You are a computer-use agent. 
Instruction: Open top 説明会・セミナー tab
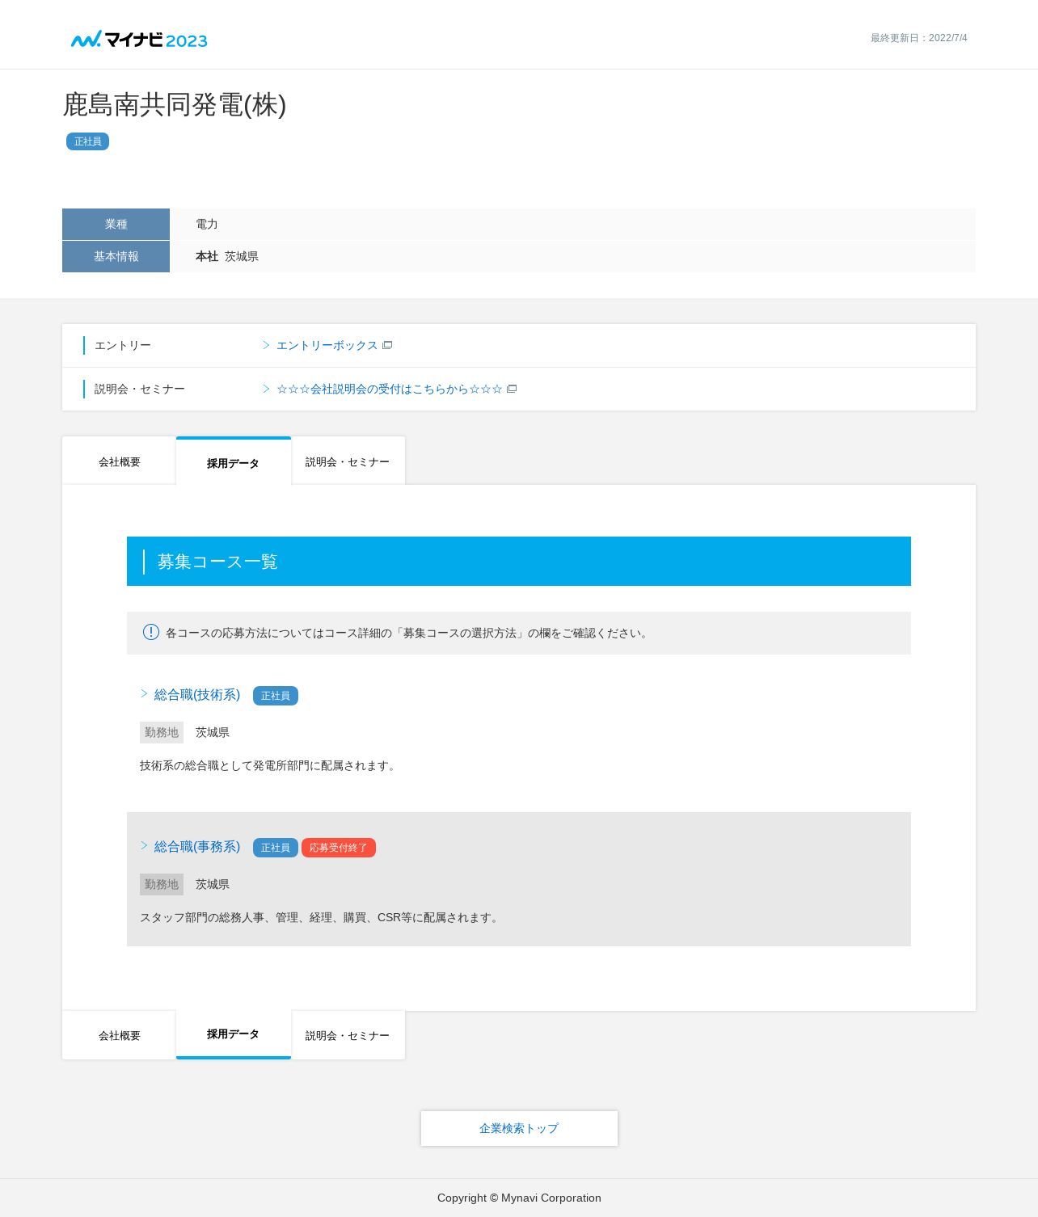[348, 461]
